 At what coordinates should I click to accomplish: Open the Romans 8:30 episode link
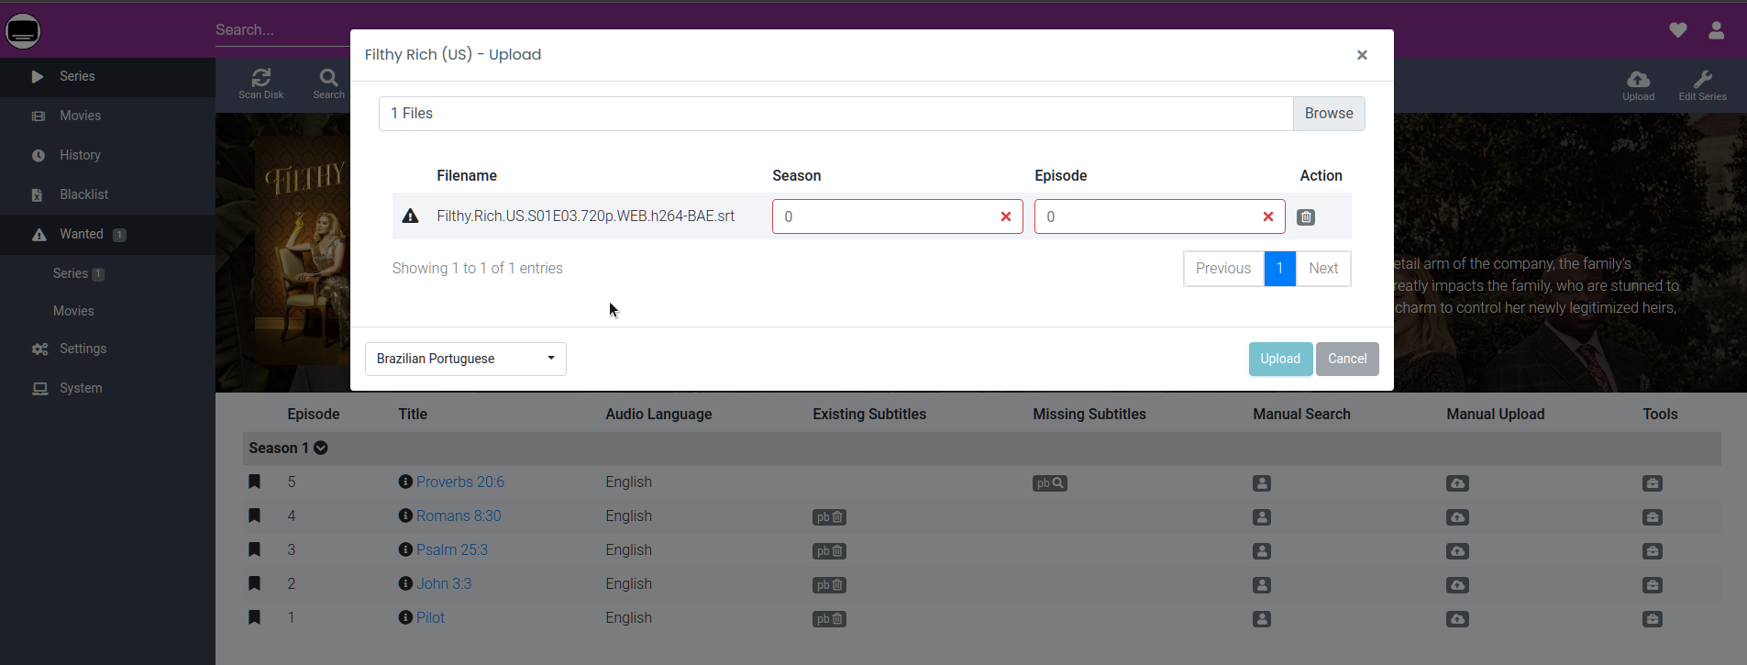[459, 516]
